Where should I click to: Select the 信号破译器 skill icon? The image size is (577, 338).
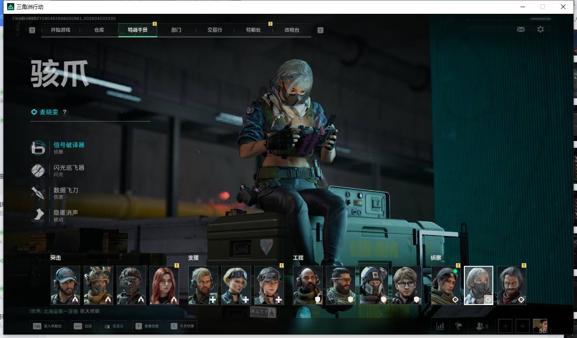click(38, 148)
